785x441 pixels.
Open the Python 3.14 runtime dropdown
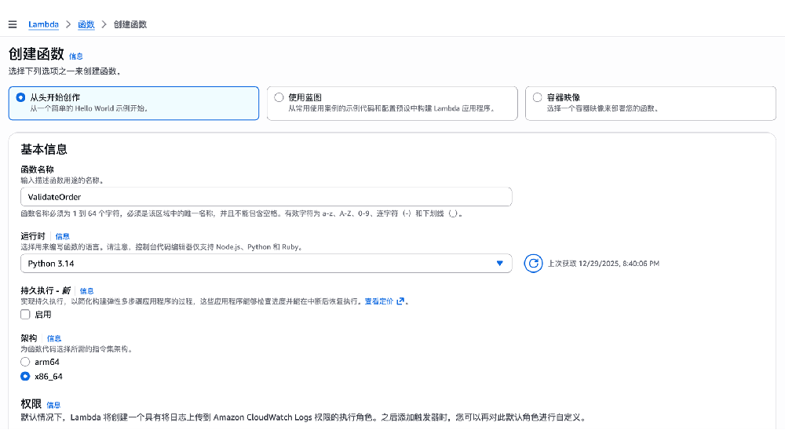[x=266, y=264]
